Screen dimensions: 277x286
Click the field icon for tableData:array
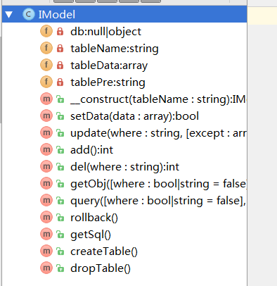point(46,65)
